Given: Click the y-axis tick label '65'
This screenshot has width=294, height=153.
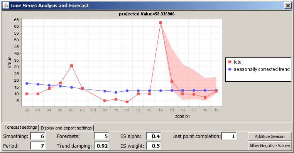Looking at the screenshot, I should (16, 20).
